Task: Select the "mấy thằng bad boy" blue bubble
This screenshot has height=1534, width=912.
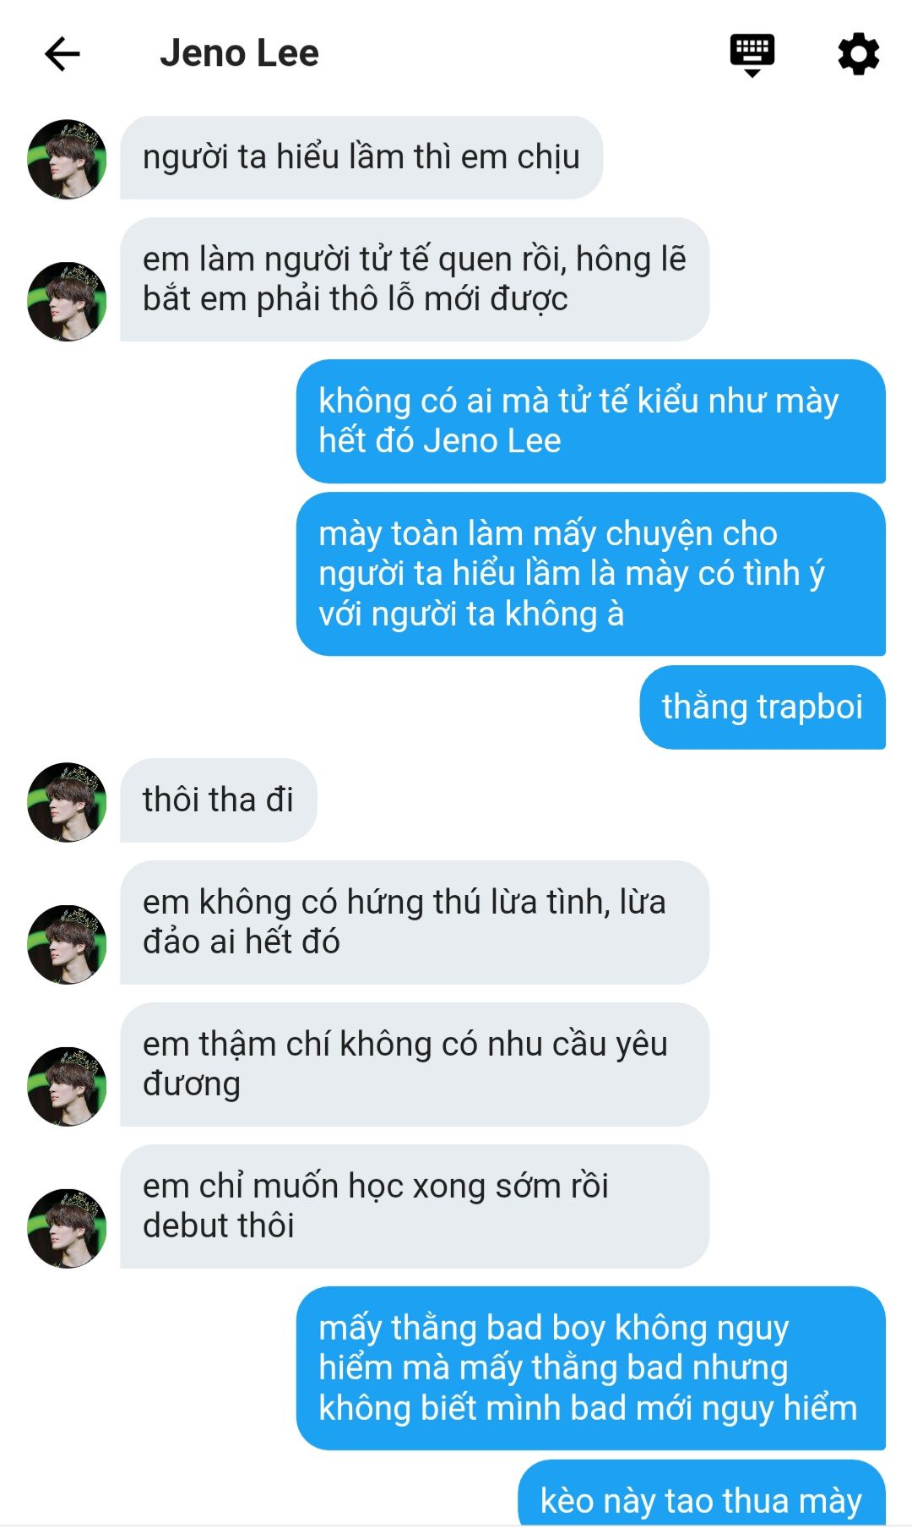Action: click(x=591, y=1368)
